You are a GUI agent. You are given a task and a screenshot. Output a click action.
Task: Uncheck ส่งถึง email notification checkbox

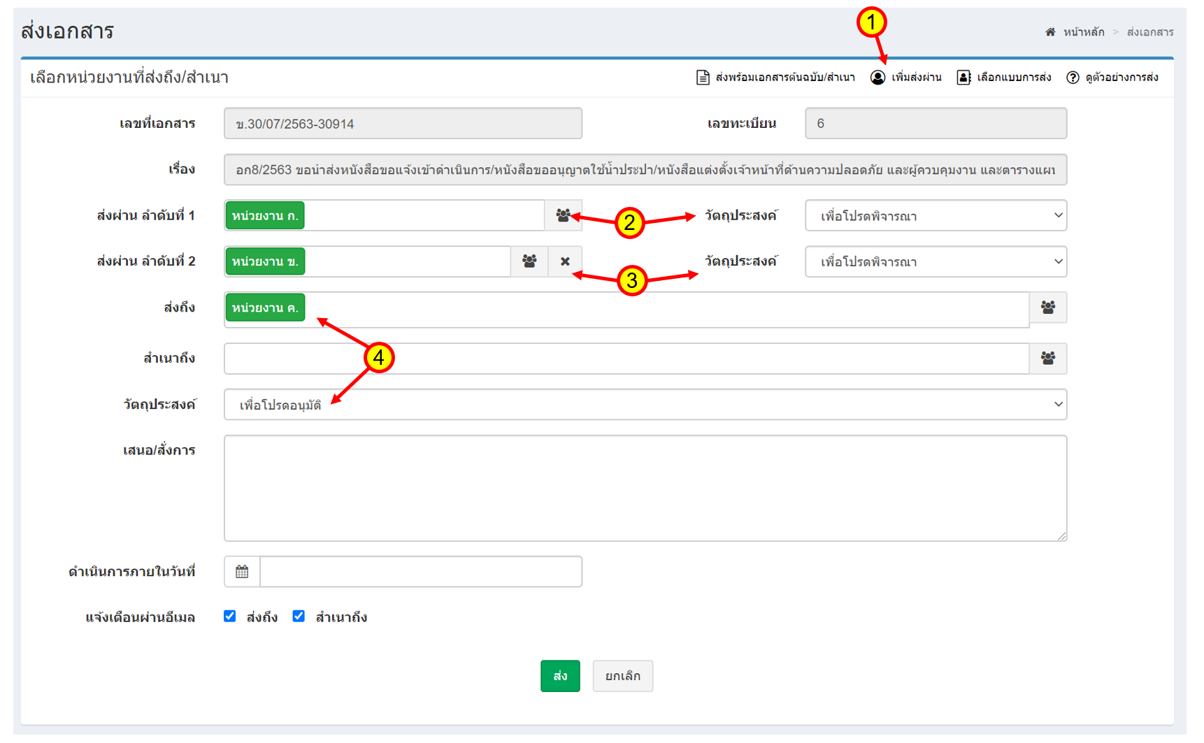(x=229, y=616)
